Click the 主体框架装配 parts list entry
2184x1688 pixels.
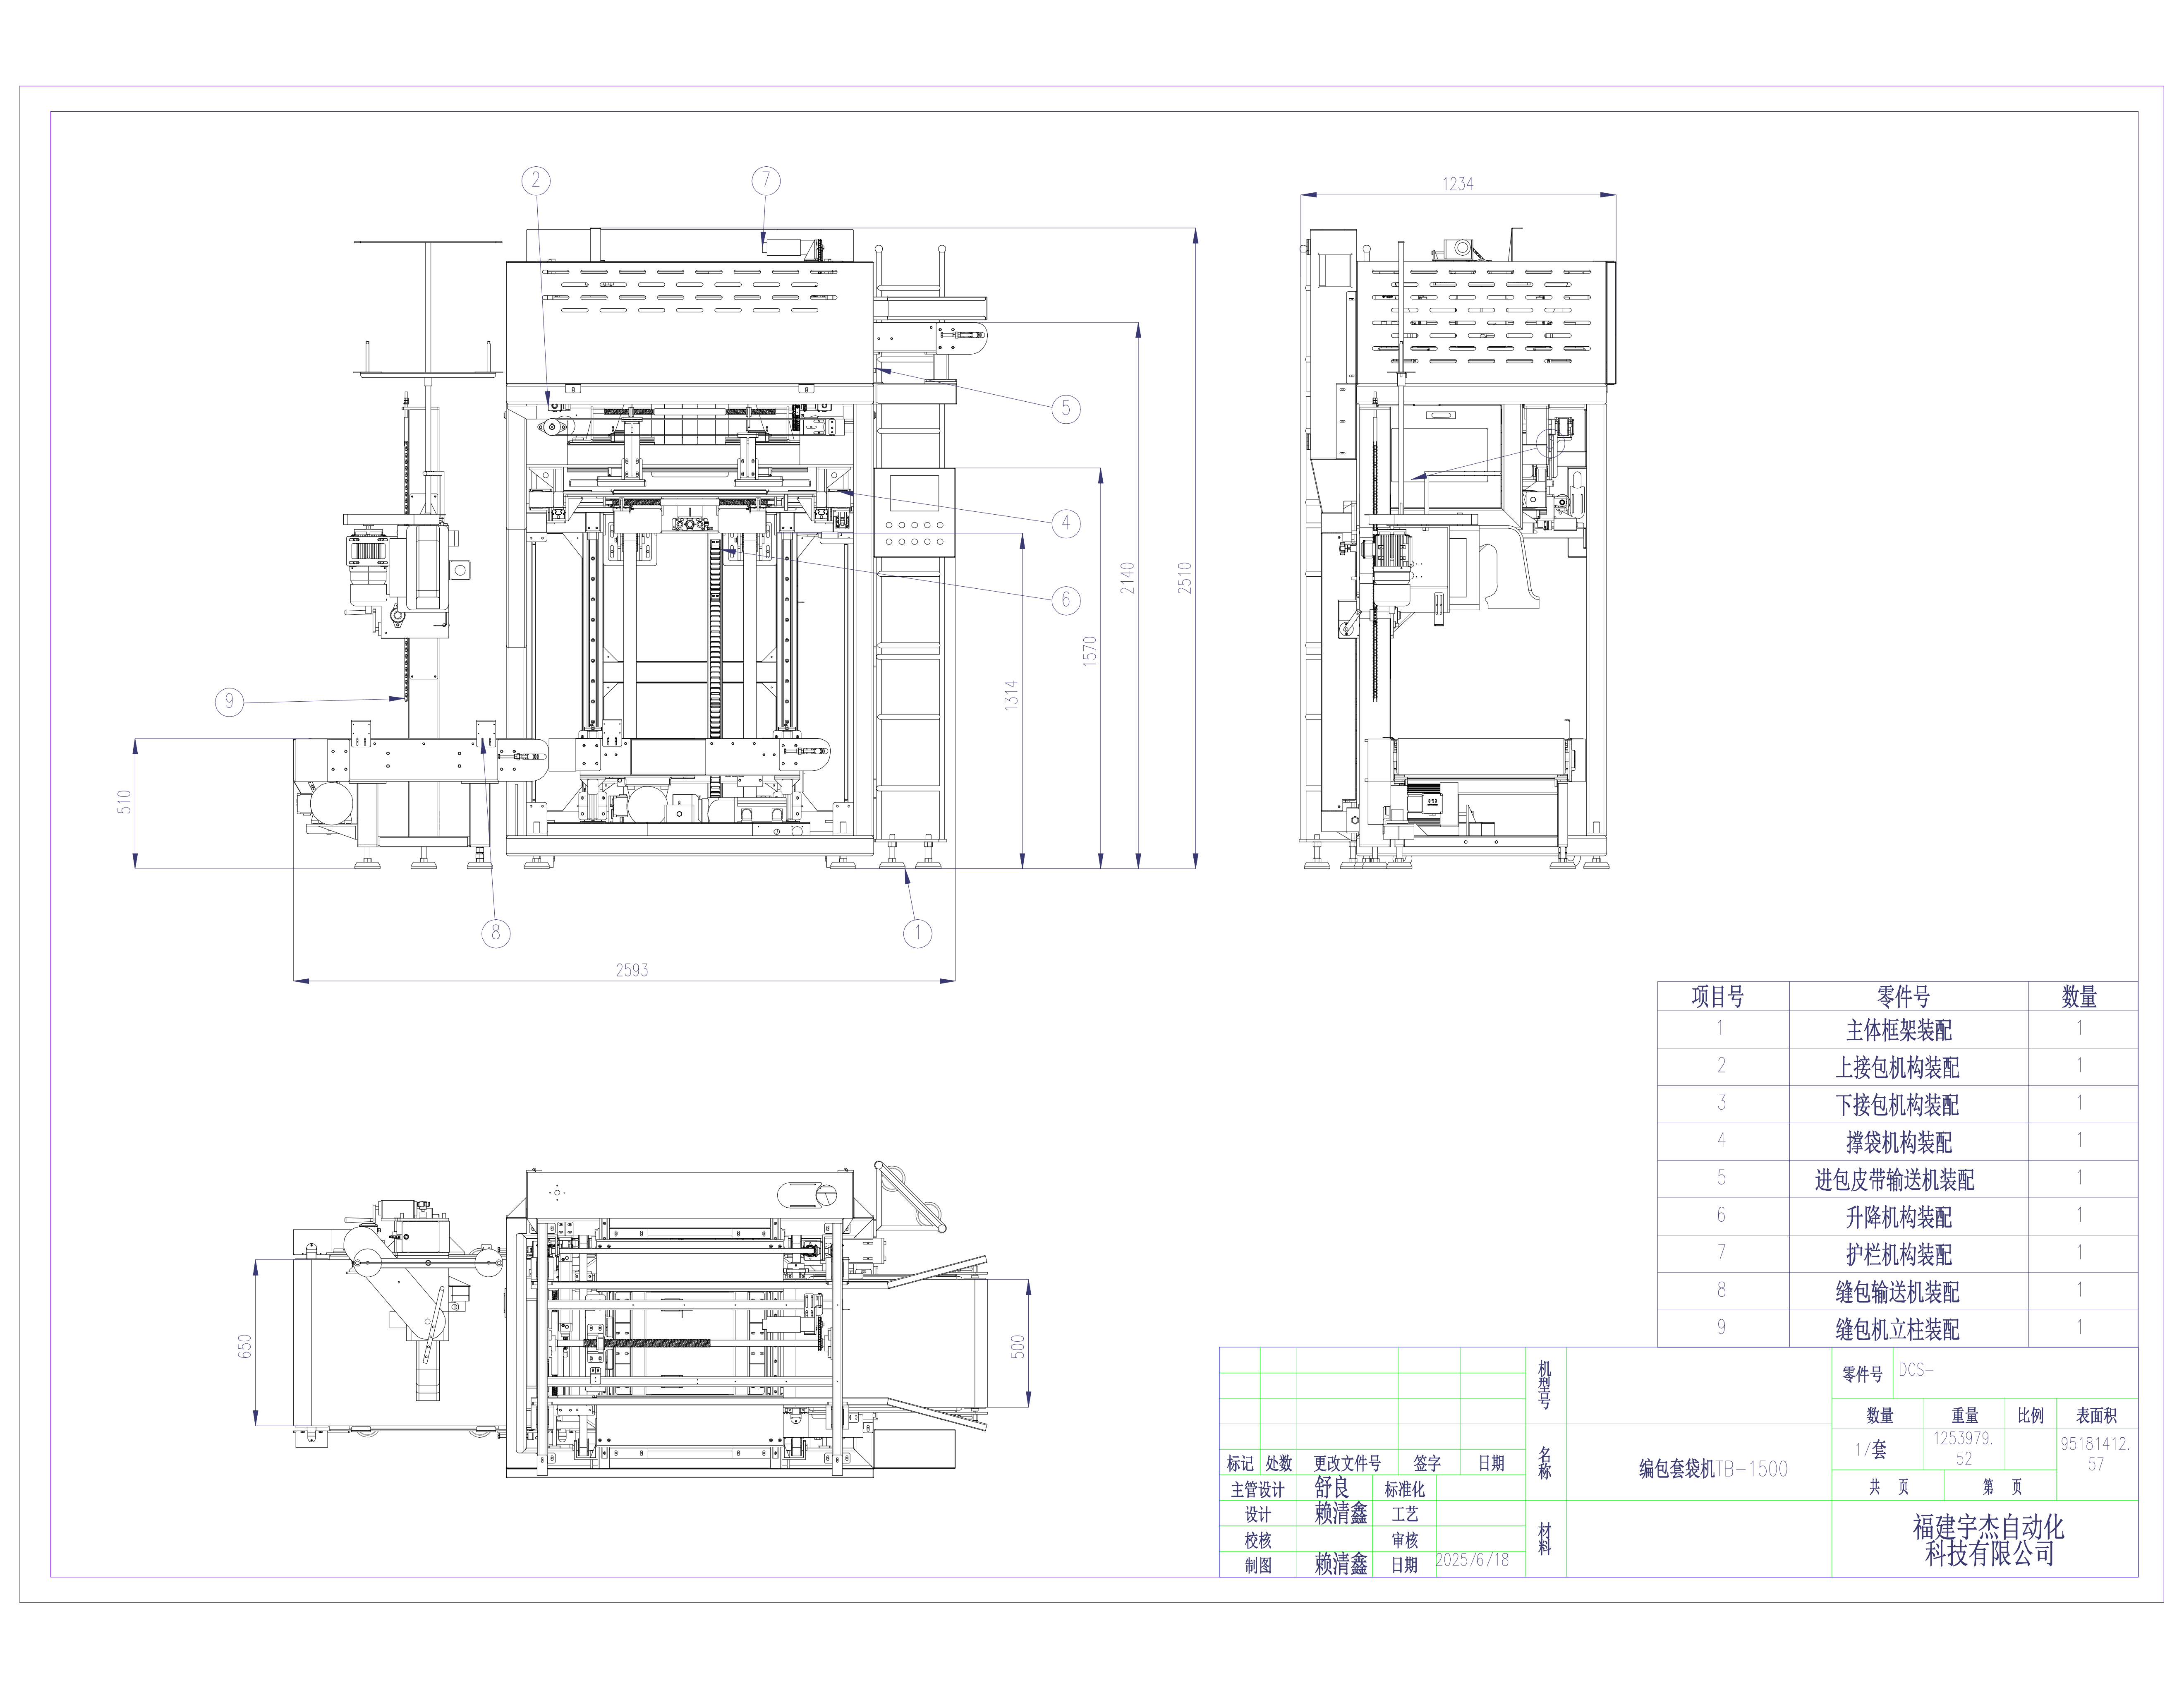(x=1899, y=1030)
